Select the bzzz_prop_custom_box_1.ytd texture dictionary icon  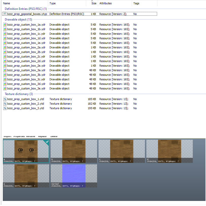point(5,99)
